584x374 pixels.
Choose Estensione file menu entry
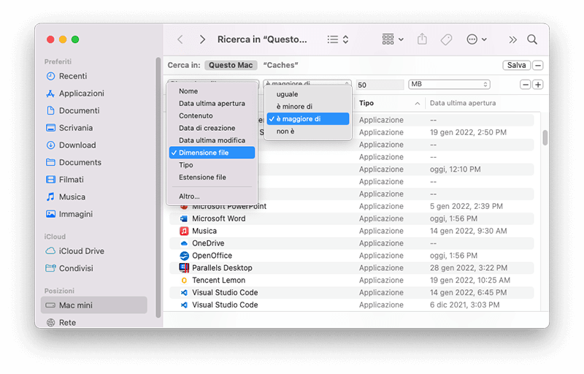tap(212, 178)
